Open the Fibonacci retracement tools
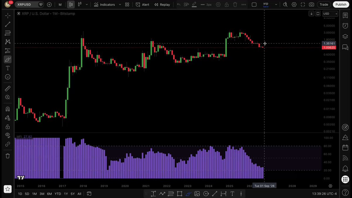 (8, 33)
